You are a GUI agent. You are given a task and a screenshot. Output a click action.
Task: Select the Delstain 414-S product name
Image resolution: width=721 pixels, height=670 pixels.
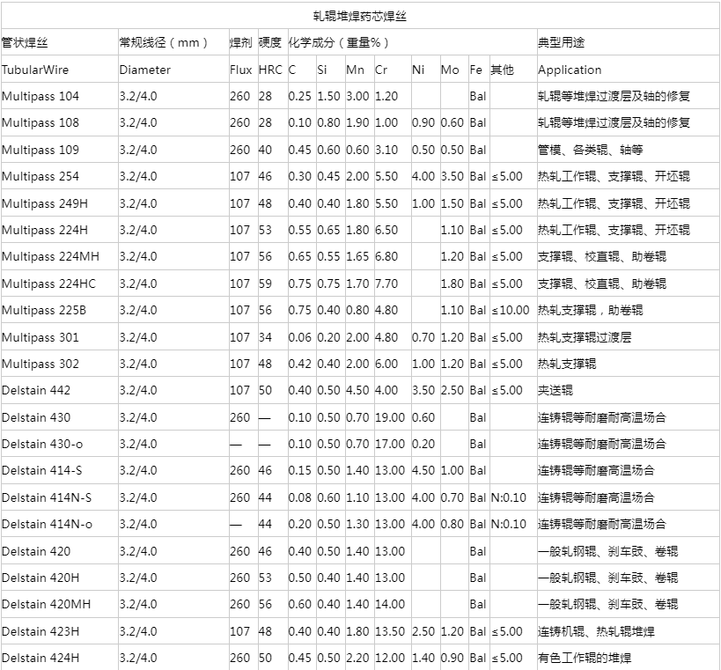pos(42,471)
